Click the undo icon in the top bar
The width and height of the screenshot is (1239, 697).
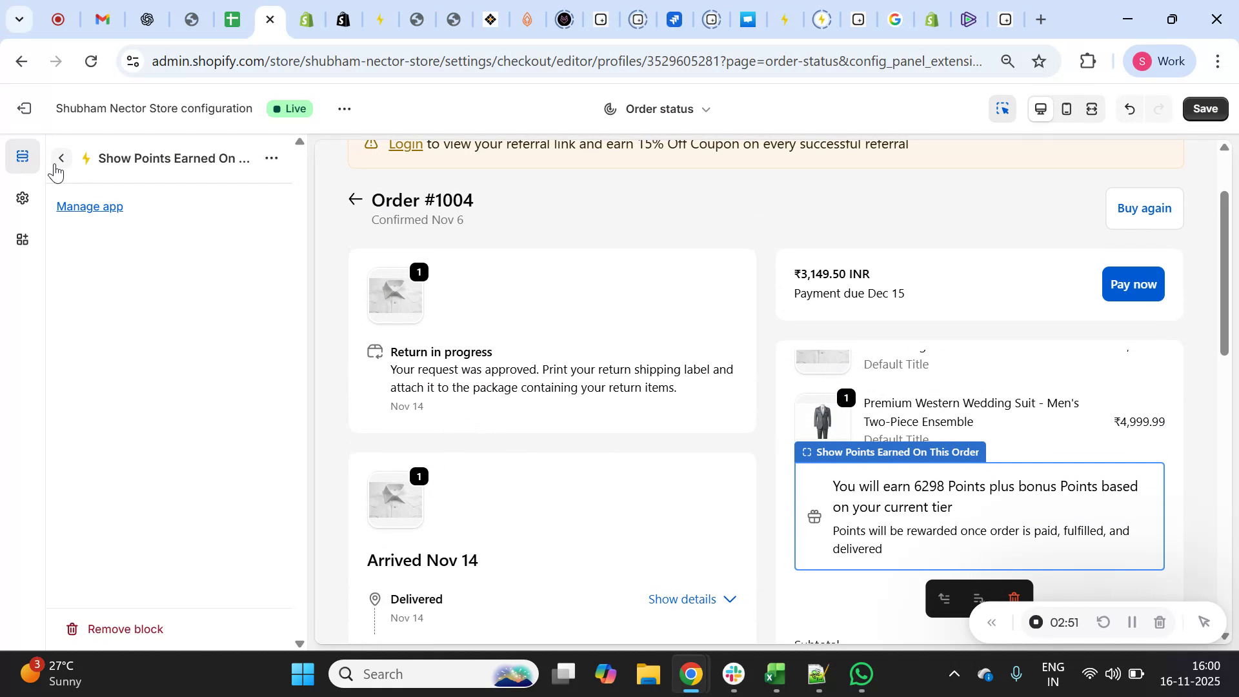point(1130,108)
